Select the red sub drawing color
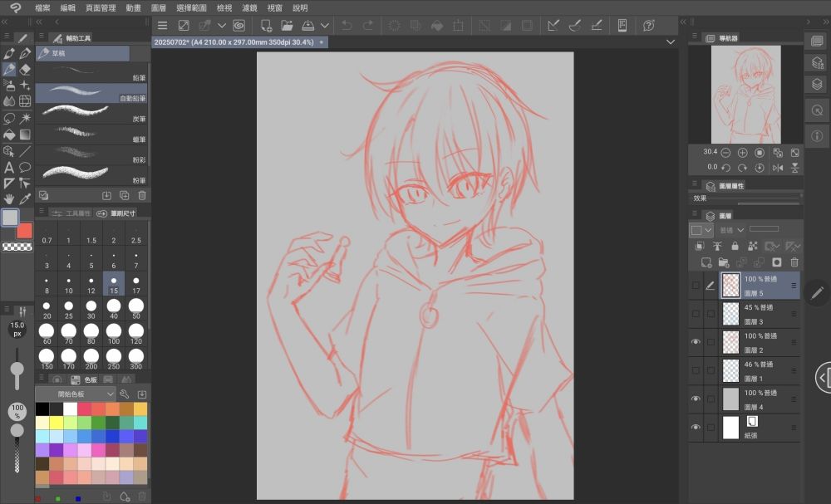Screen dimensions: 831x504 pyautogui.click(x=25, y=231)
